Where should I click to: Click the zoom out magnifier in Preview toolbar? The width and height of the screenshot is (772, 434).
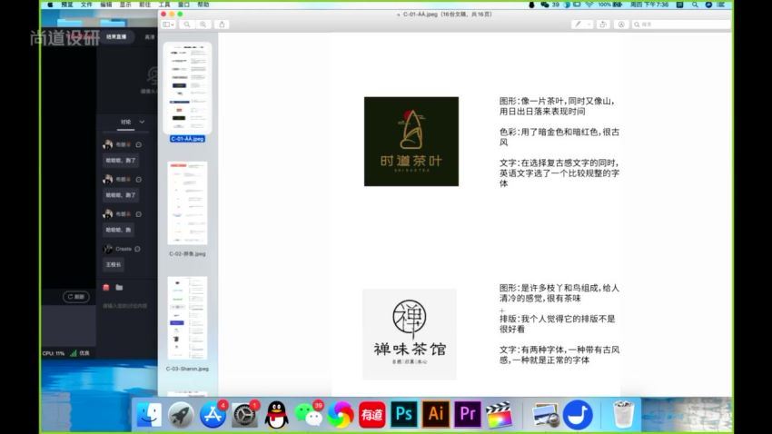point(187,25)
